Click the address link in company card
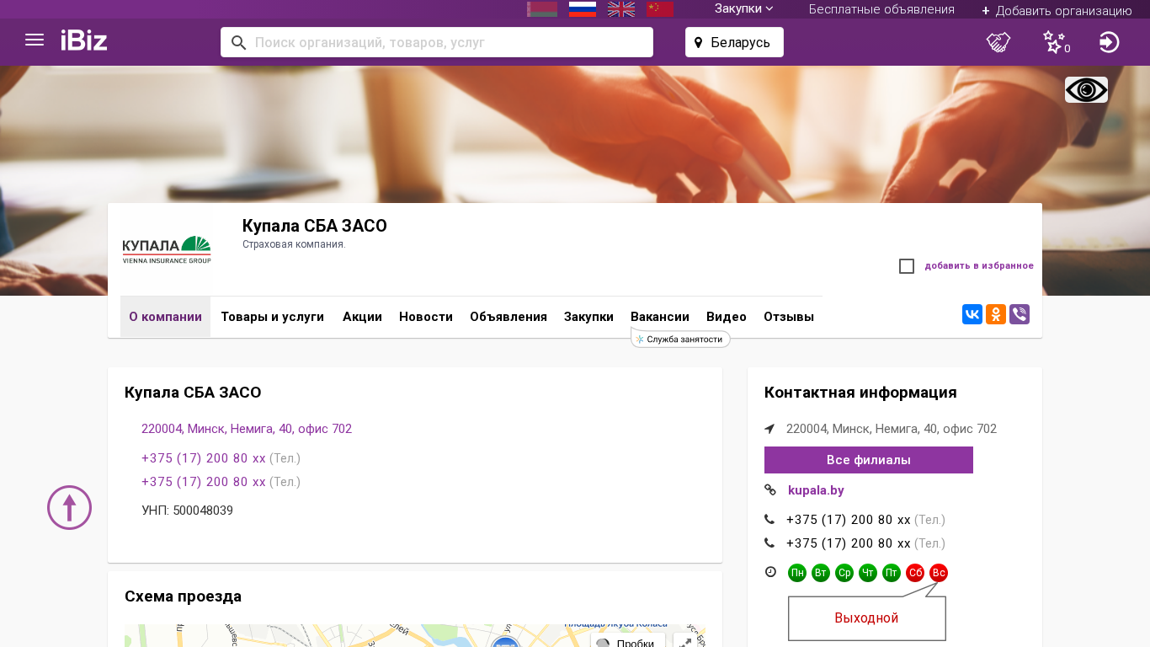 [x=247, y=429]
